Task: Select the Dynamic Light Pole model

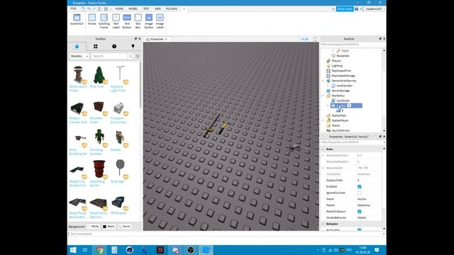Action: point(120,79)
